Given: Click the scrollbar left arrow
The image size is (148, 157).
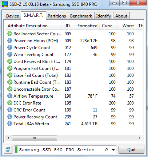Looking at the screenshot, I should pos(8,138).
